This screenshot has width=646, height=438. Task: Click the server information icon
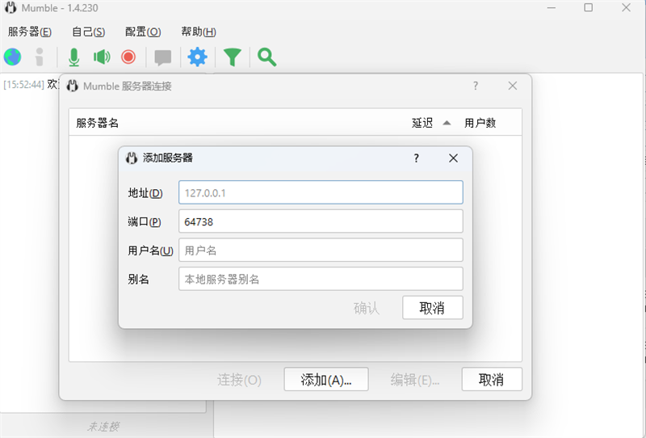click(40, 57)
